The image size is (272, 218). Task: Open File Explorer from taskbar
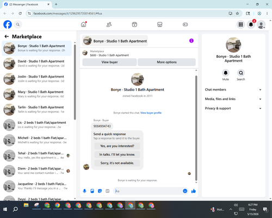point(26,205)
